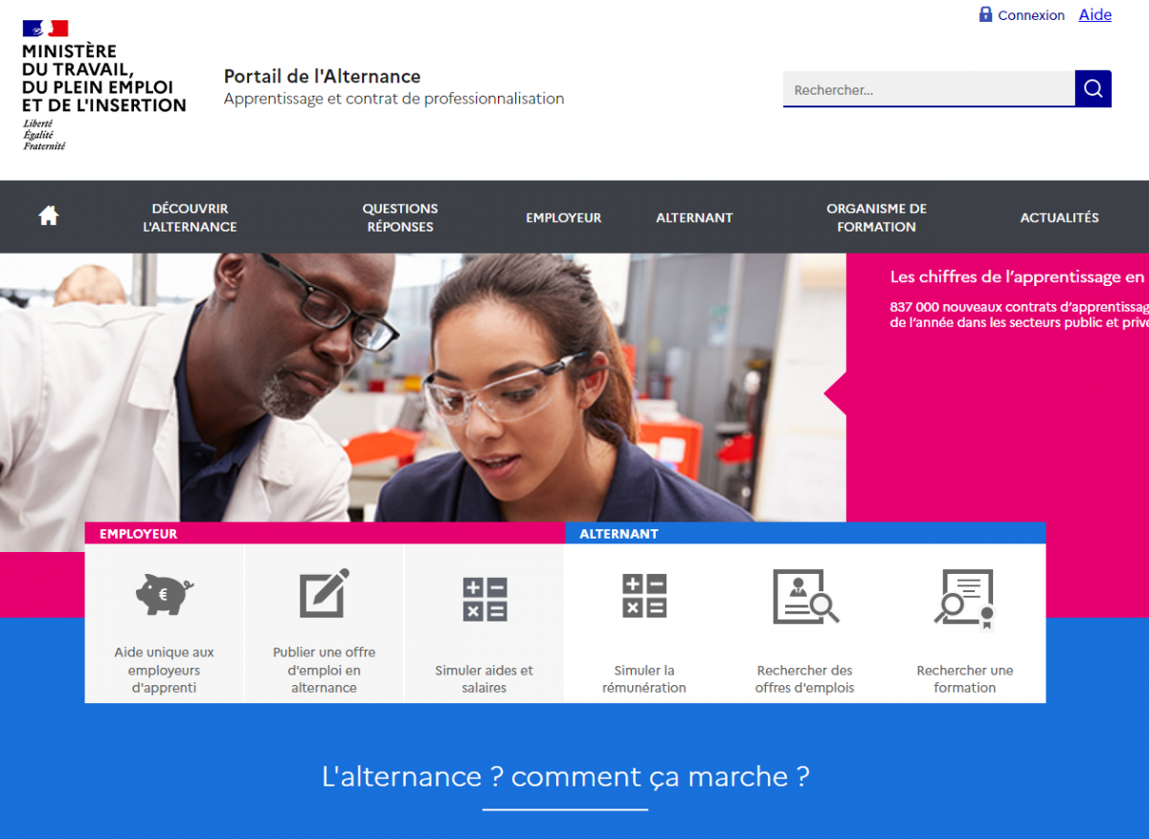
Task: Click the Connexion link
Action: (x=1031, y=15)
